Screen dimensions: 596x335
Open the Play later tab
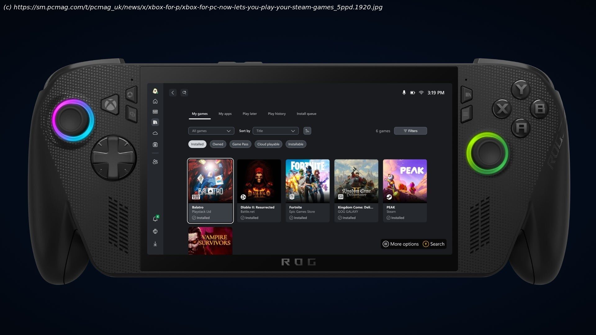pos(250,114)
